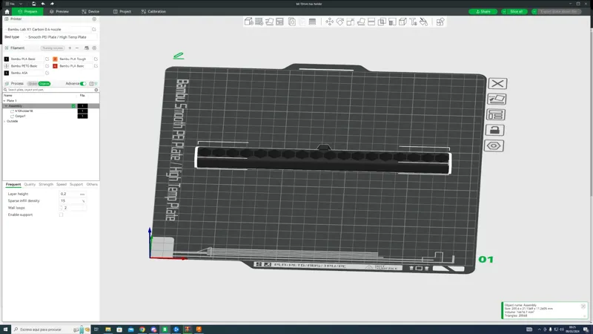Select the Rotate tool
593x334 pixels.
[x=340, y=22]
